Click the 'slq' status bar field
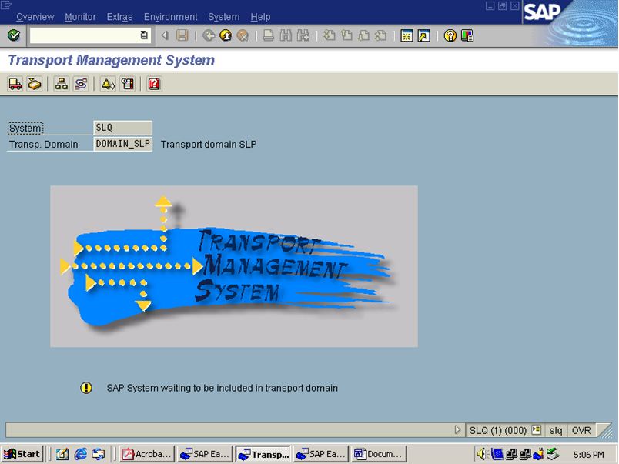 pos(555,430)
